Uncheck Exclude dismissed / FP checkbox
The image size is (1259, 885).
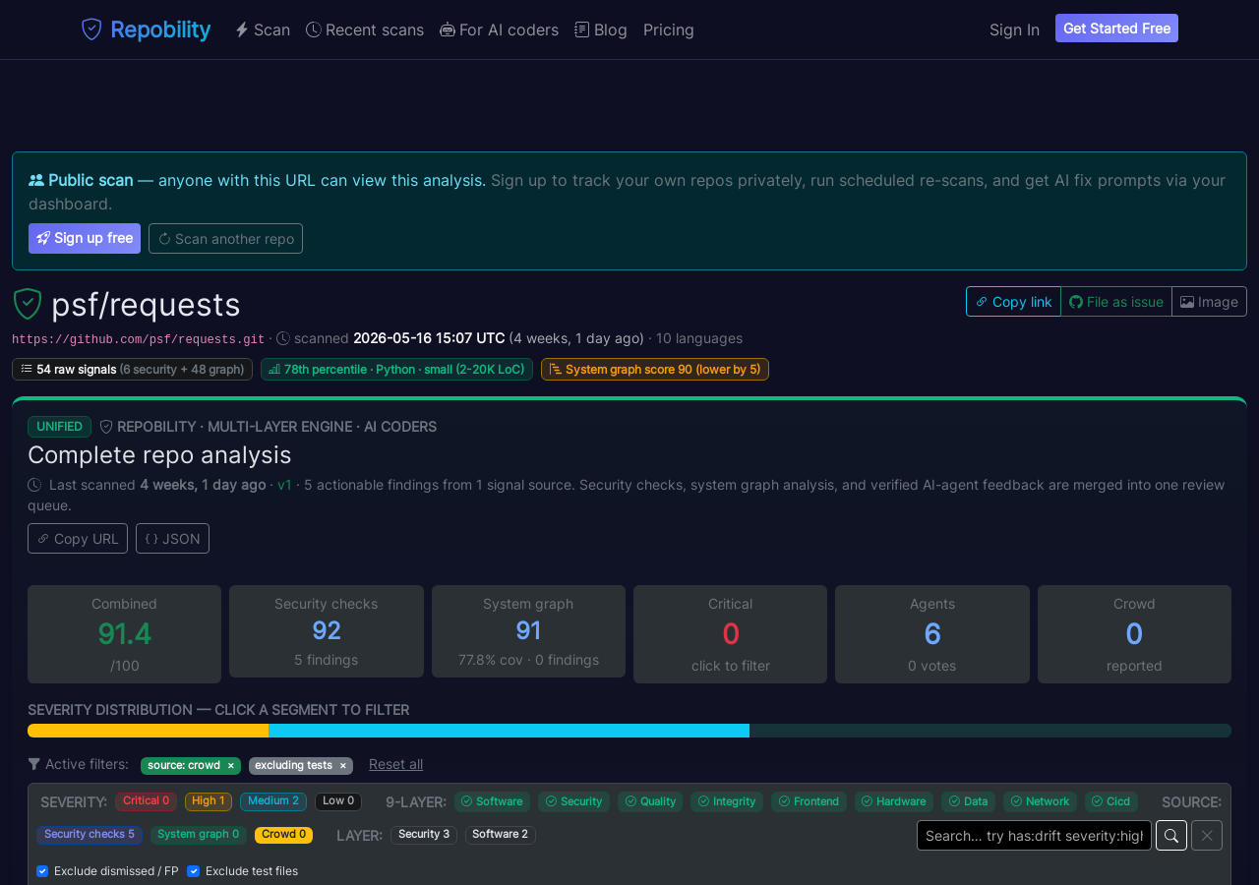click(x=42, y=871)
